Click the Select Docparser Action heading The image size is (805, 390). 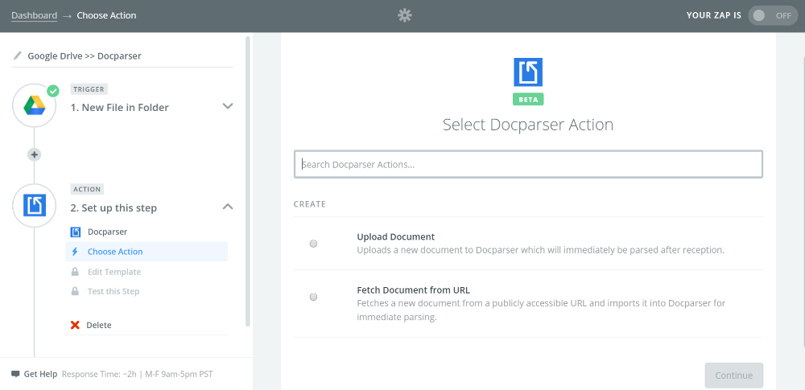coord(528,125)
